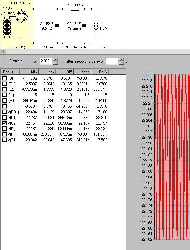
Task: Click the 'C1 45mF' label
Action: pyautogui.click(x=47, y=24)
